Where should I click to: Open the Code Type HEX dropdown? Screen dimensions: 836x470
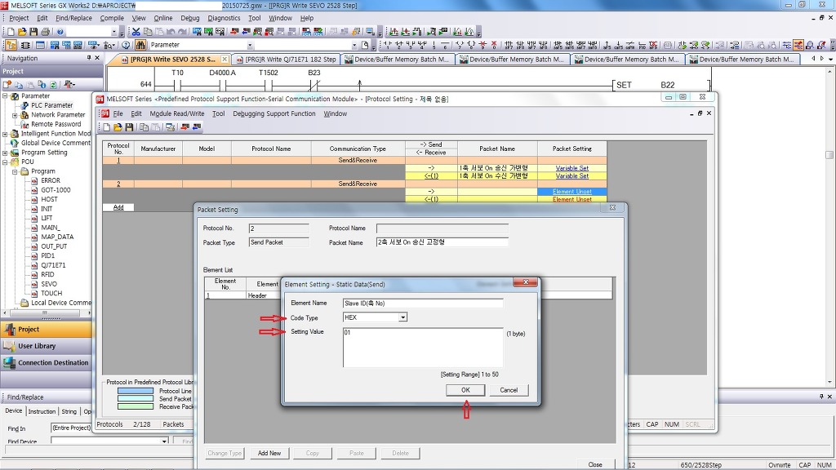pyautogui.click(x=402, y=317)
